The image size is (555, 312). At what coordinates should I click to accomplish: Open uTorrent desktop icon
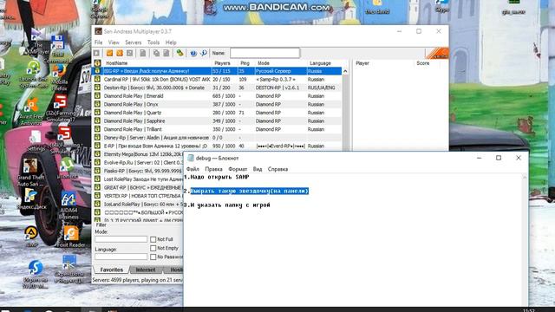point(67,168)
